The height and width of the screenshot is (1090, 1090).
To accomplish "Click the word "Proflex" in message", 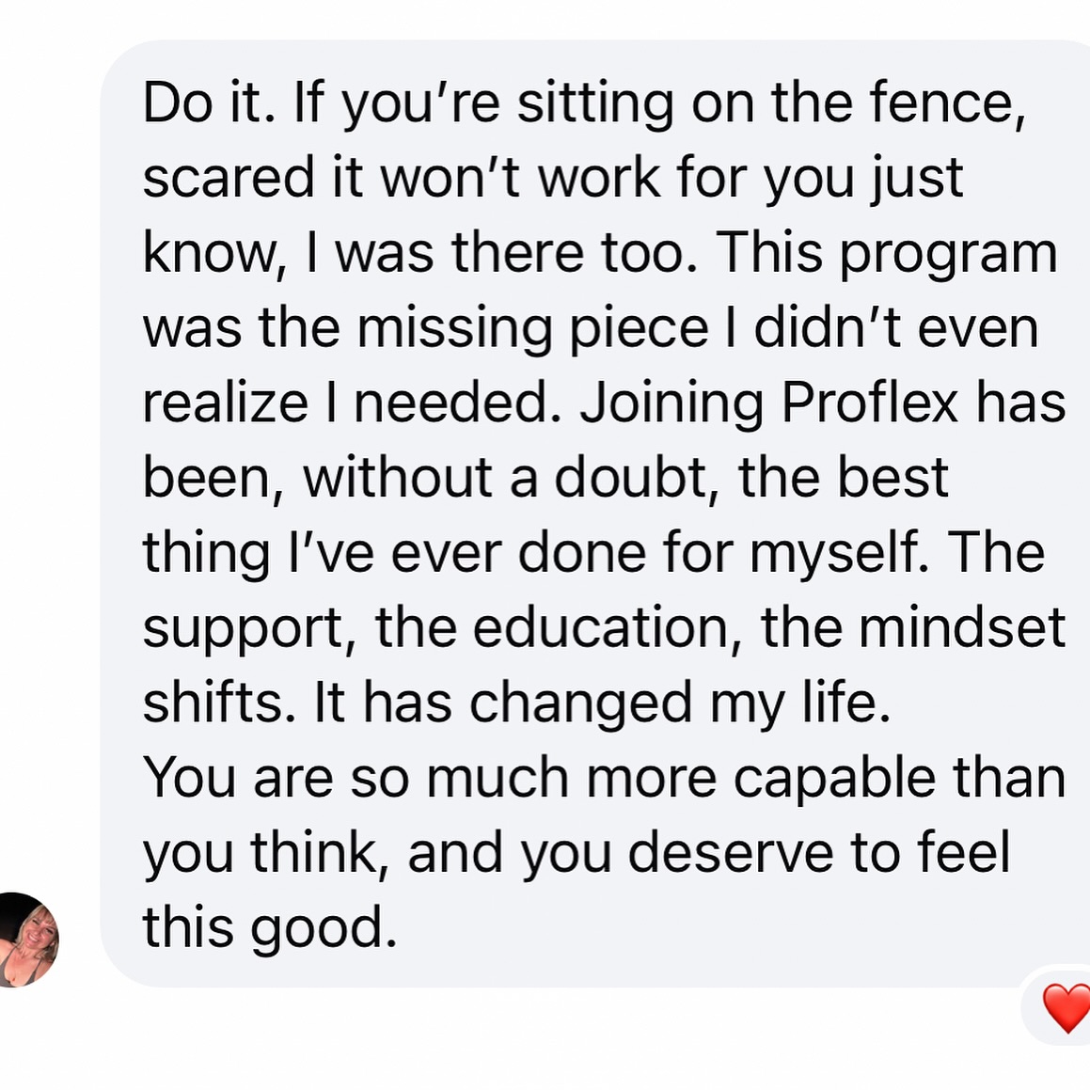I will pos(870,403).
